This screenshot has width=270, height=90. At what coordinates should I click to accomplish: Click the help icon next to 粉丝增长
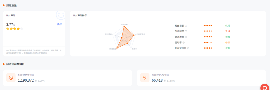186,26
